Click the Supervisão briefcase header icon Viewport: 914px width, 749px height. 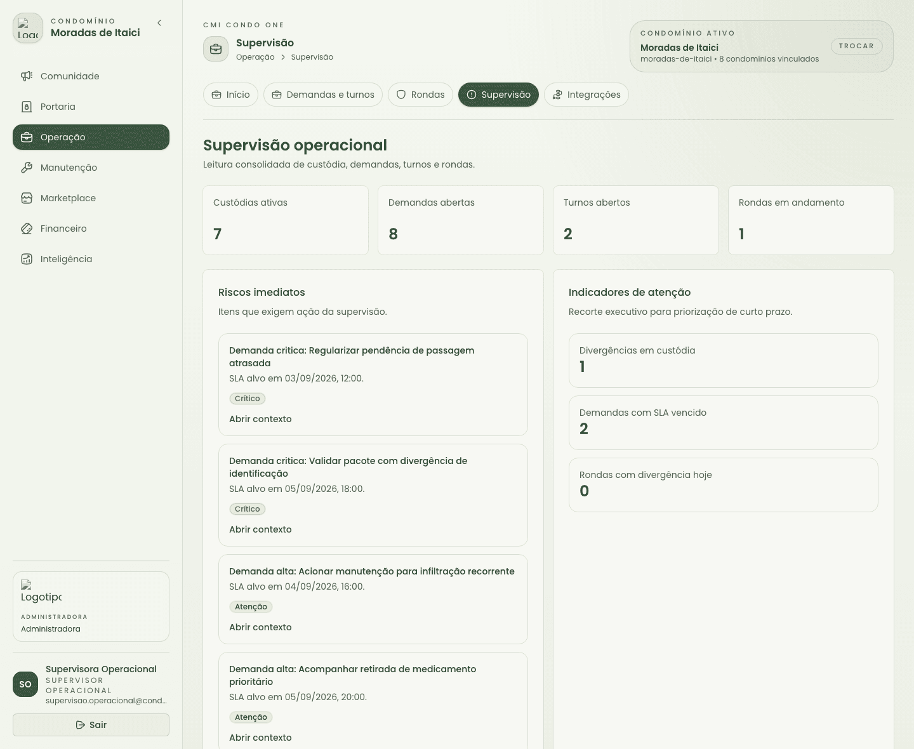[216, 49]
